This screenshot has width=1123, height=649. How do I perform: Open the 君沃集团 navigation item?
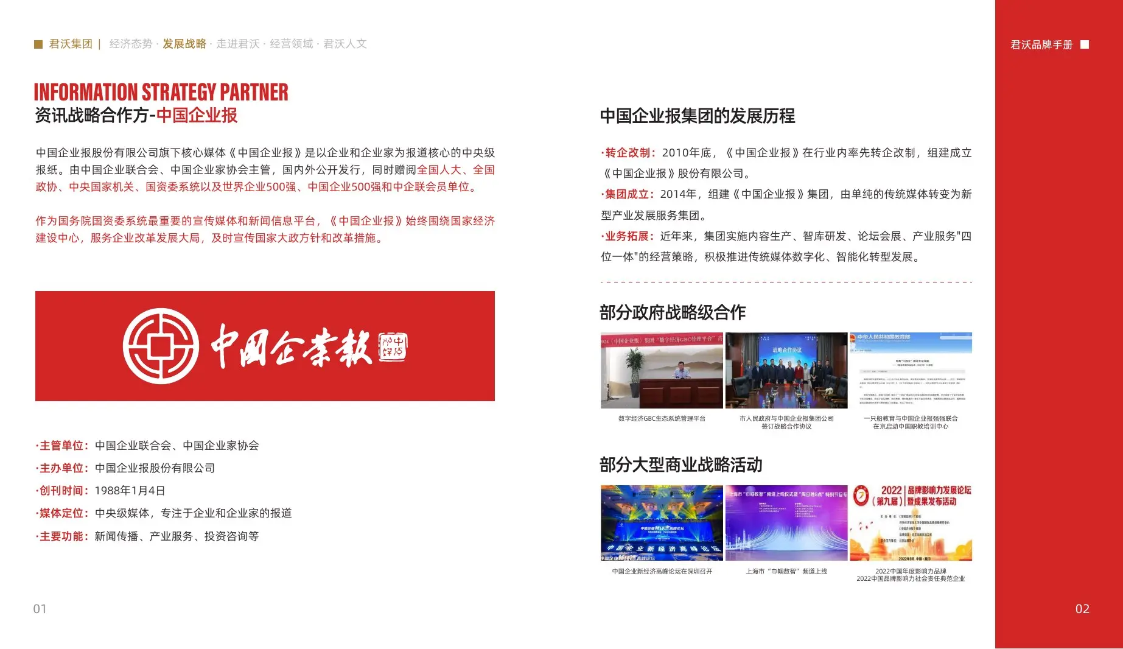(71, 44)
